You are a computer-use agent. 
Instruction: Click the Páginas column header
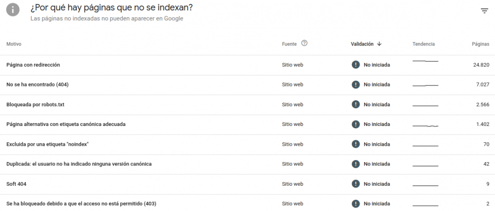click(x=480, y=44)
